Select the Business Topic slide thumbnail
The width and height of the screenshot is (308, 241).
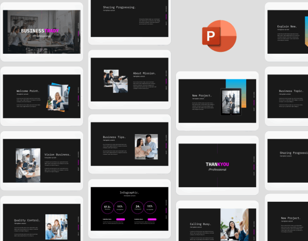tap(288, 96)
